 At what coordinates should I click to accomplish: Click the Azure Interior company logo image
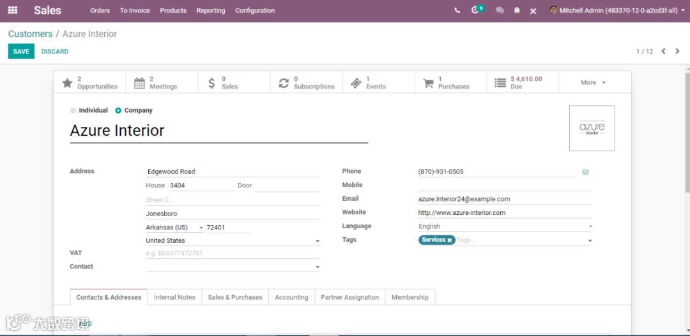pos(592,128)
